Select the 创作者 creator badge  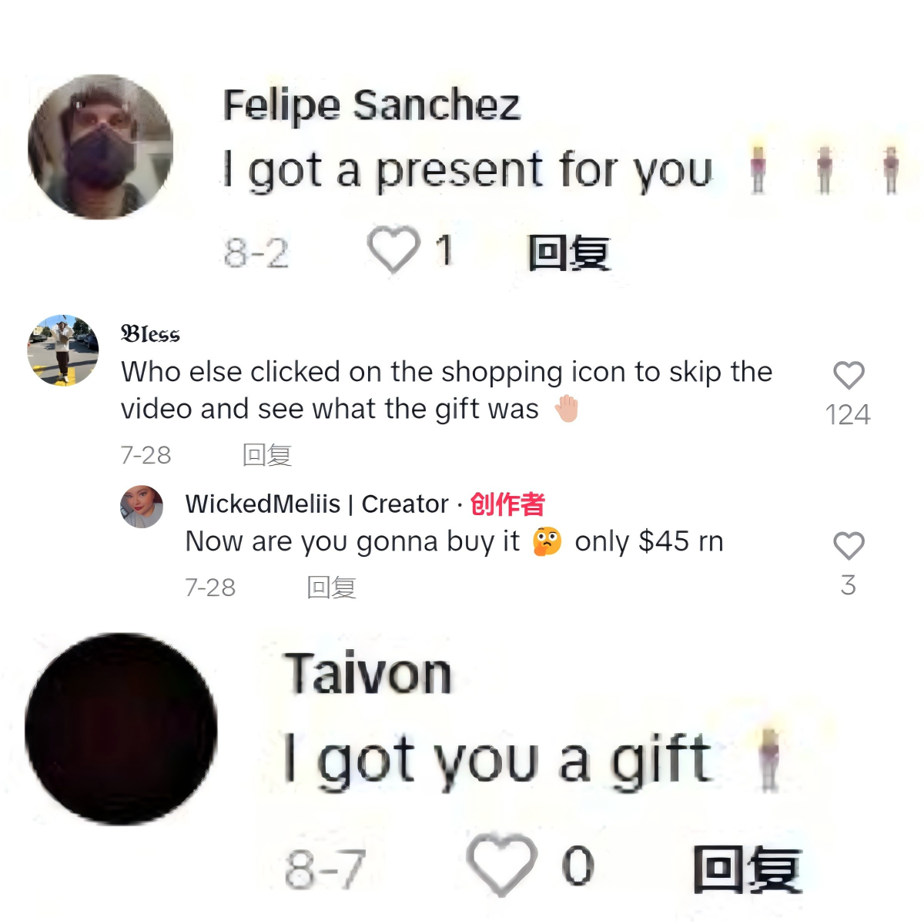click(507, 504)
